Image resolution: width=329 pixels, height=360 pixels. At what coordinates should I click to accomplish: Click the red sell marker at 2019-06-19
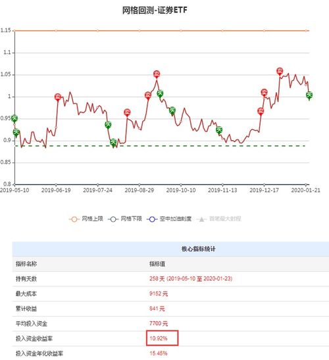58,97
